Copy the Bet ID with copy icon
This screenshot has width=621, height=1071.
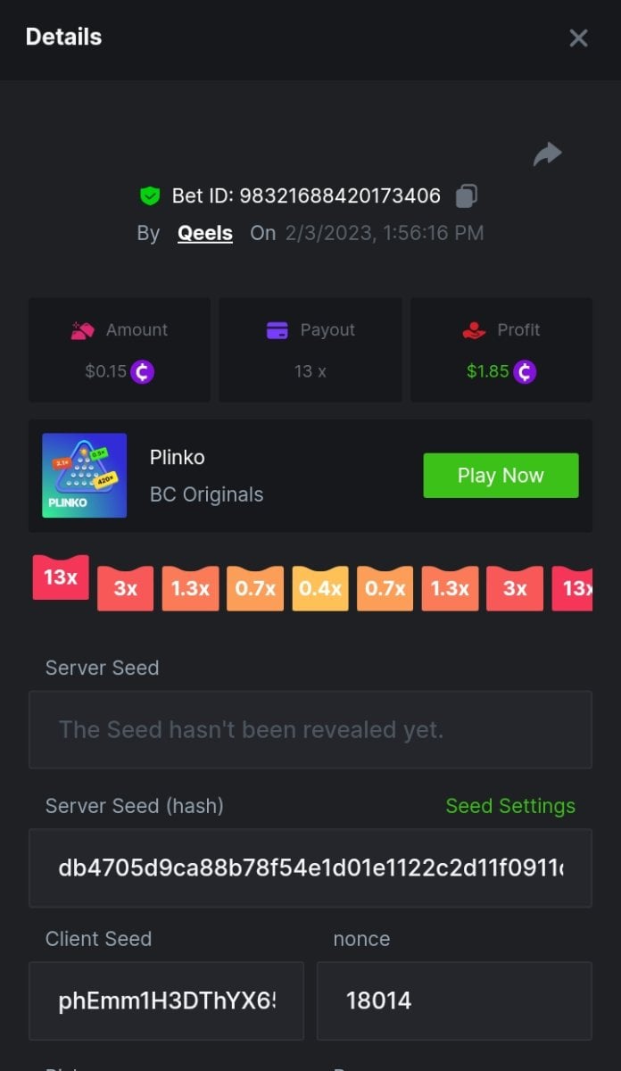467,195
